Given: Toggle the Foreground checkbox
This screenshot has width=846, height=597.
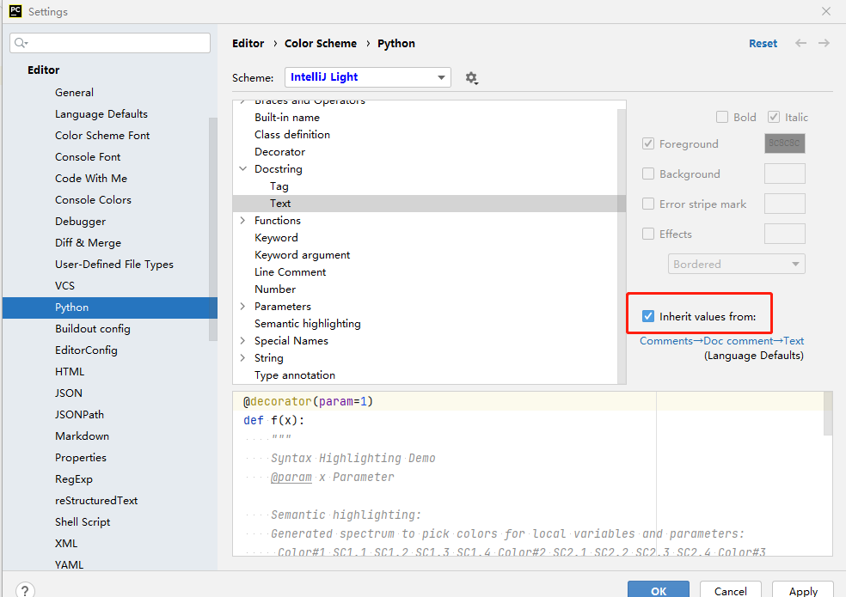Looking at the screenshot, I should pos(648,144).
